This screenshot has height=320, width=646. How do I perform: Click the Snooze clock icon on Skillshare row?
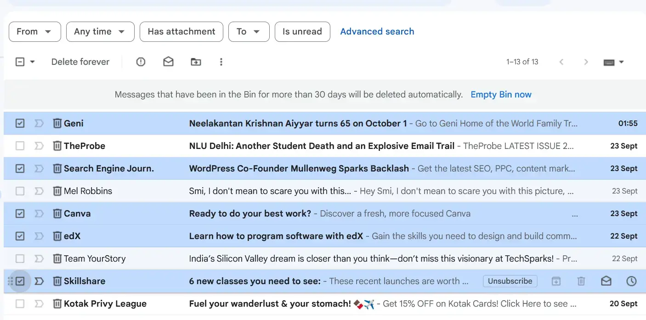pyautogui.click(x=632, y=281)
